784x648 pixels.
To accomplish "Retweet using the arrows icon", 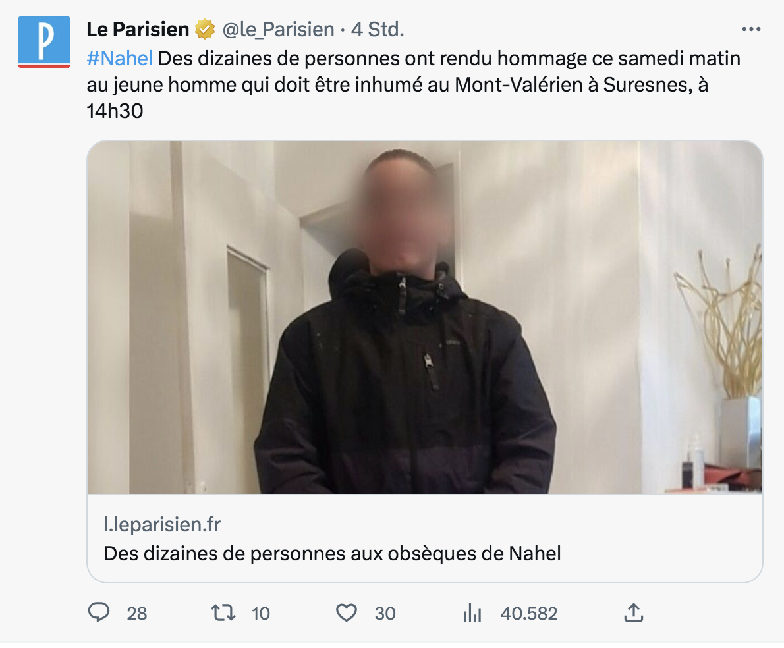I will [x=223, y=612].
